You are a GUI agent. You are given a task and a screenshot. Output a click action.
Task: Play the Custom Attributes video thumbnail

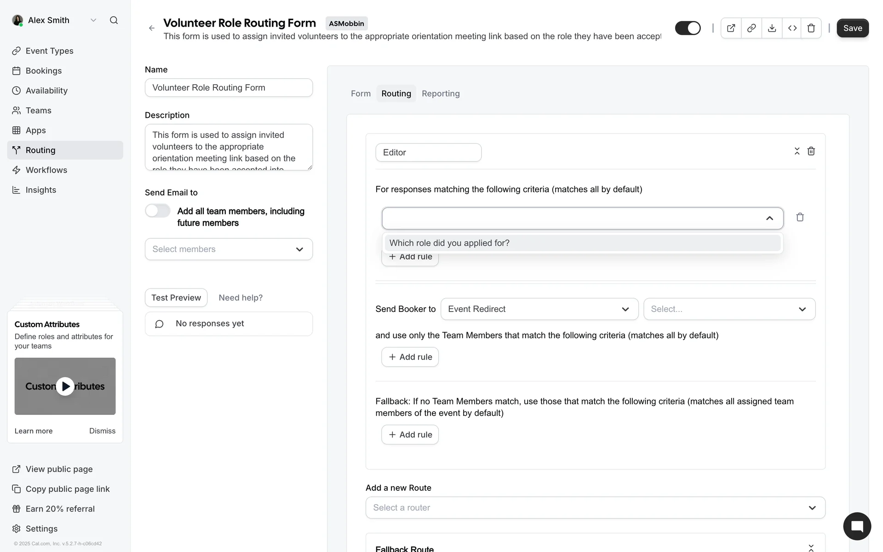(x=65, y=386)
